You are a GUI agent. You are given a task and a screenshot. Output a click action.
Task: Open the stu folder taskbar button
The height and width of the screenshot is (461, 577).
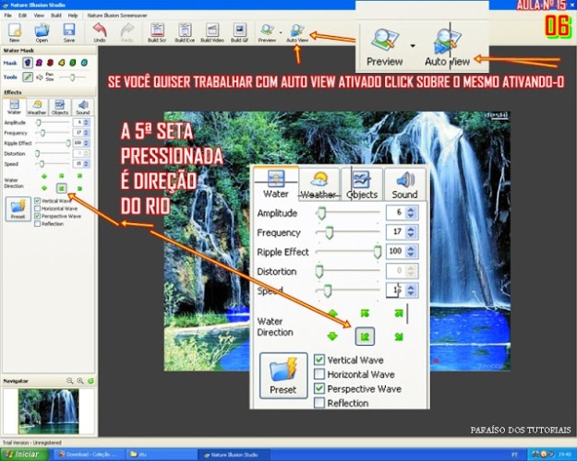click(x=161, y=455)
